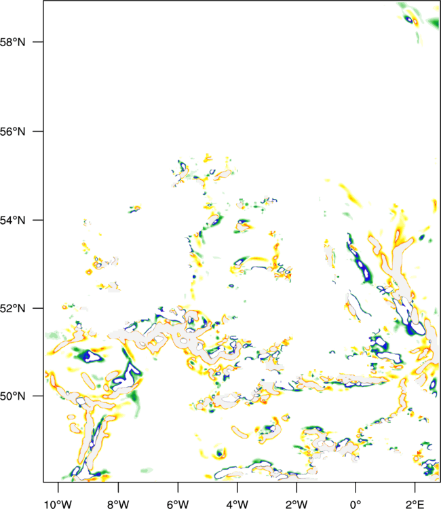Image resolution: width=441 pixels, height=509 pixels.
Task: Click the 2°W longitude label
Action: [296, 504]
